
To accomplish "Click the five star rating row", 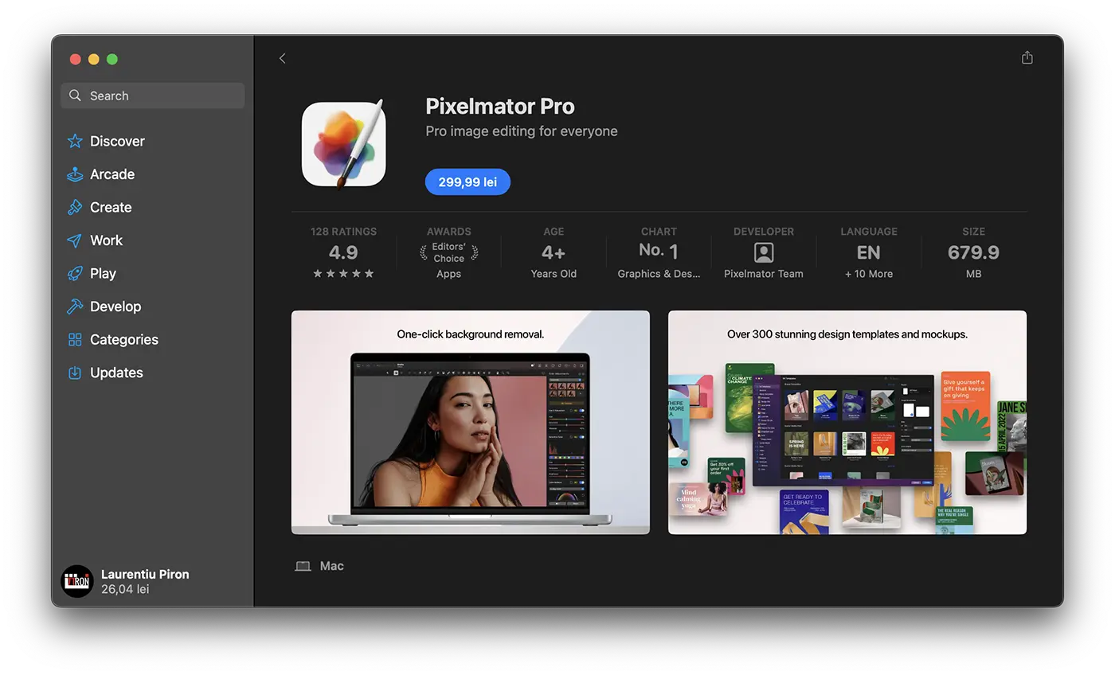I will 343,274.
